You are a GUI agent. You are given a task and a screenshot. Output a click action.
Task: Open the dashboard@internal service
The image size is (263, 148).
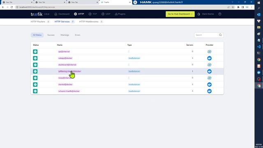[67, 65]
